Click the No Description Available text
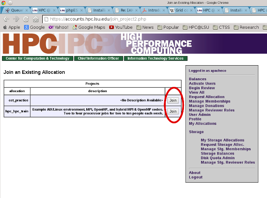267x198 pixels. [142, 100]
